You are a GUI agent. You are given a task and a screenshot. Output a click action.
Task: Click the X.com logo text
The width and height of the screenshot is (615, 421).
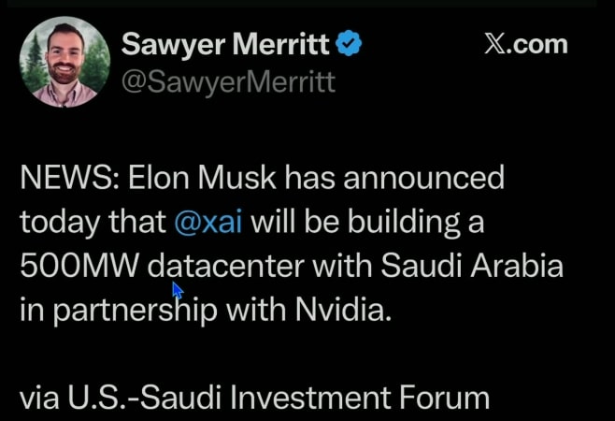[525, 44]
